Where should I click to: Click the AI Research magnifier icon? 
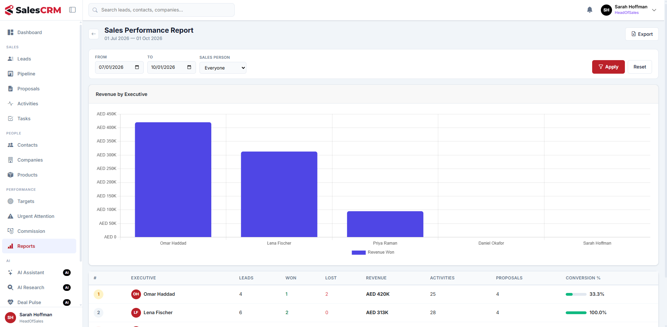click(10, 287)
